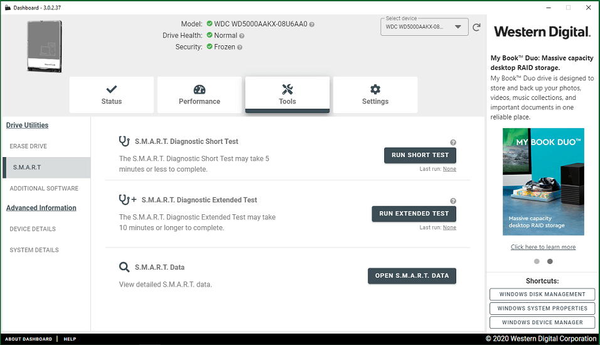The image size is (600, 345).
Task: Click the stethoscope icon of Short Test
Action: [124, 141]
